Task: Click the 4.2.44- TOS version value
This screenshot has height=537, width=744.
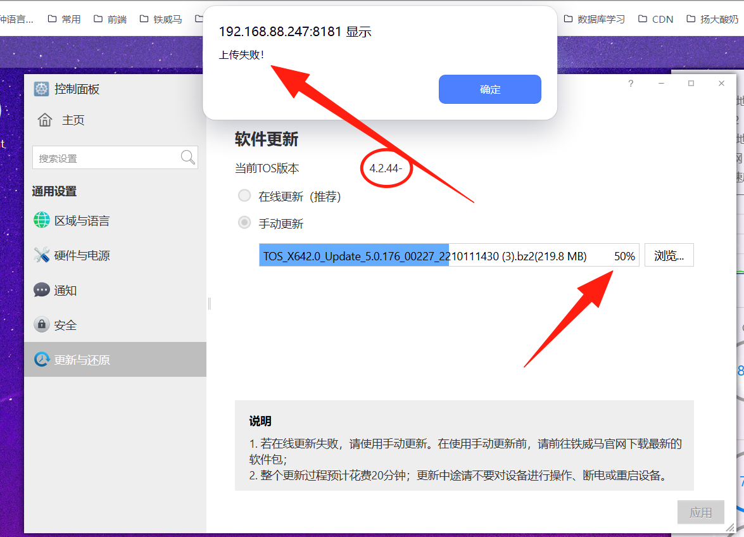Action: (x=386, y=168)
